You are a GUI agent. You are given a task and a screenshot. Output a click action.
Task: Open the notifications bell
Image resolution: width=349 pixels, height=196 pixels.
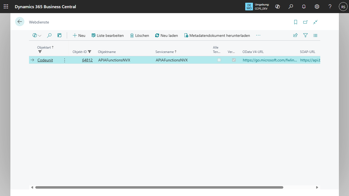pos(304,7)
